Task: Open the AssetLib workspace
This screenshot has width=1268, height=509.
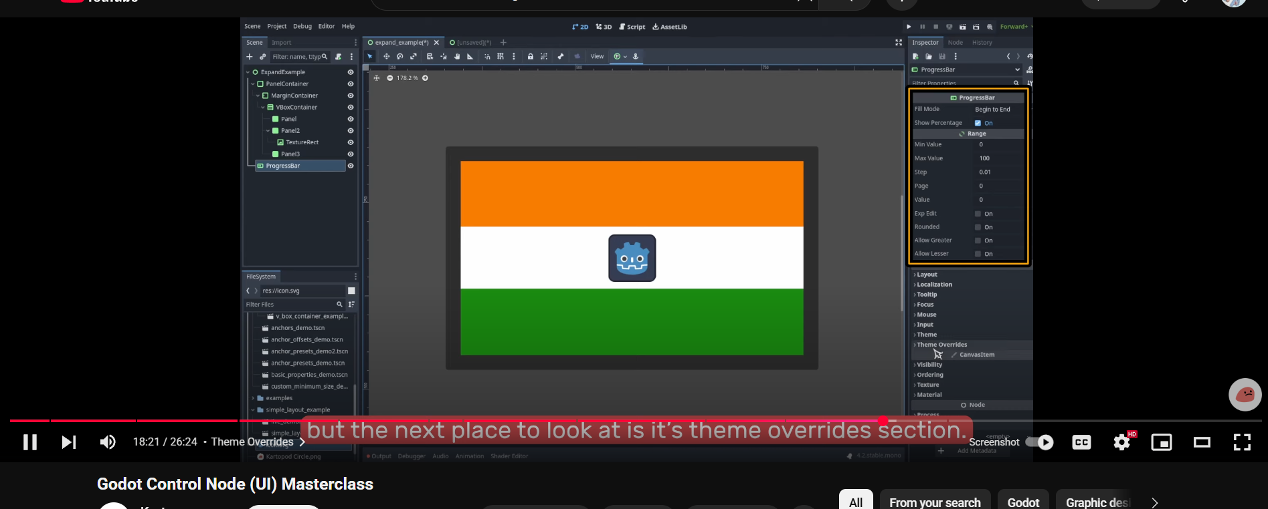Action: (x=670, y=27)
